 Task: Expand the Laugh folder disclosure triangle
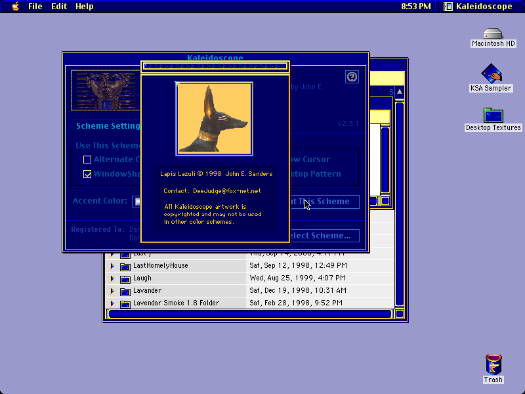pyautogui.click(x=112, y=278)
